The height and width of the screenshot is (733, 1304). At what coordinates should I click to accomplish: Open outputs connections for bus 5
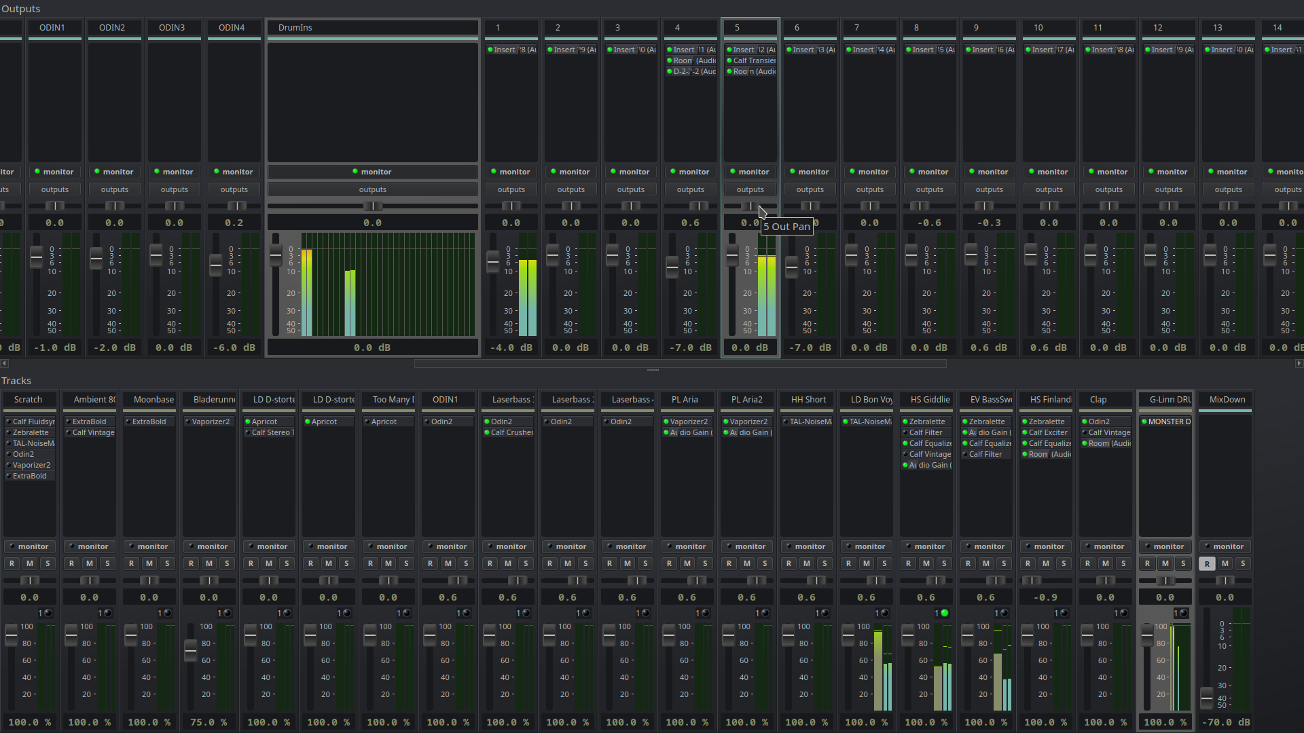coord(750,189)
